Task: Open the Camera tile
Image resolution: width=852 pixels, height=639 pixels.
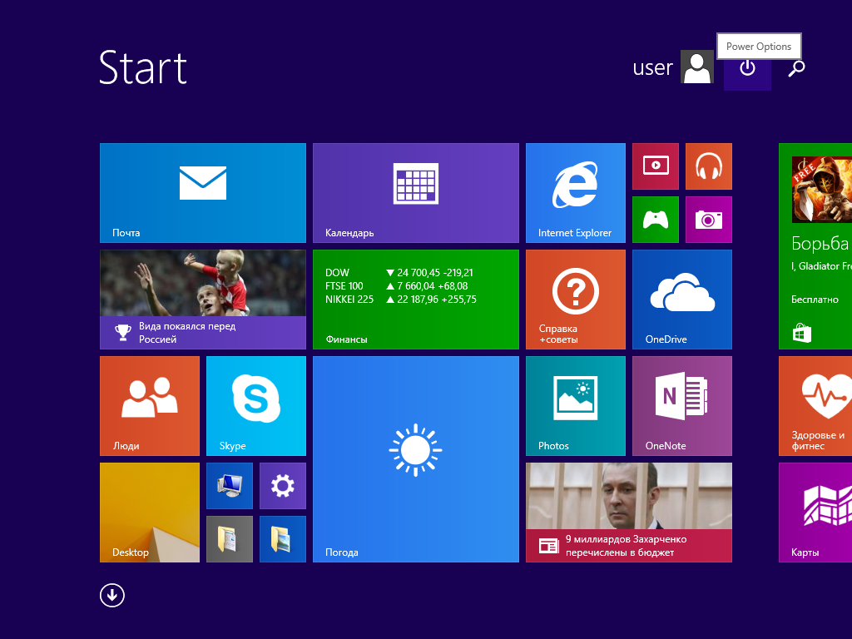Action: click(x=709, y=220)
